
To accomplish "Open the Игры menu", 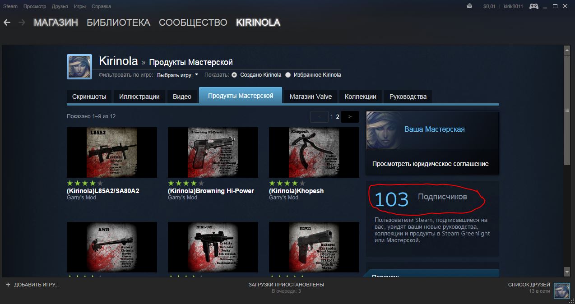I will coord(80,6).
